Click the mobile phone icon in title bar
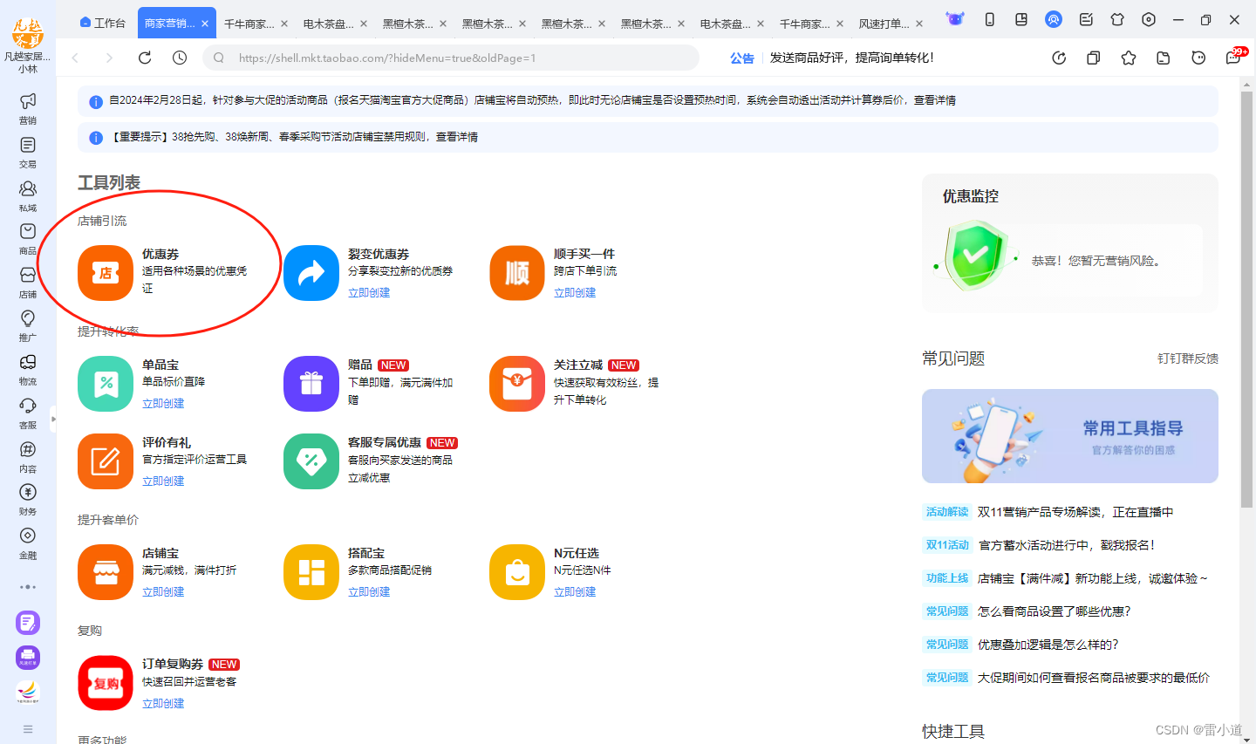1256x744 pixels. [990, 19]
